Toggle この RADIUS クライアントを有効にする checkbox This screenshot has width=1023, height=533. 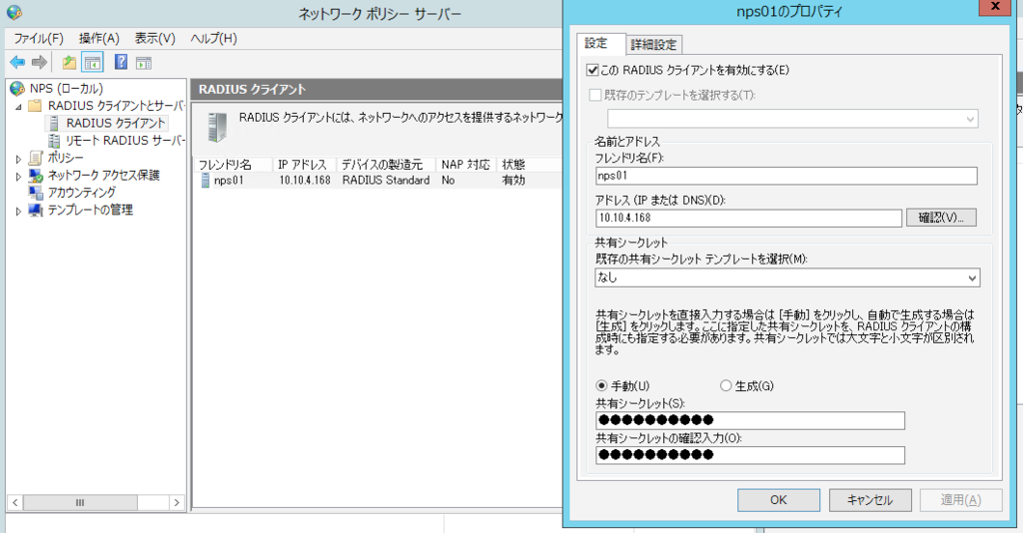[x=592, y=70]
